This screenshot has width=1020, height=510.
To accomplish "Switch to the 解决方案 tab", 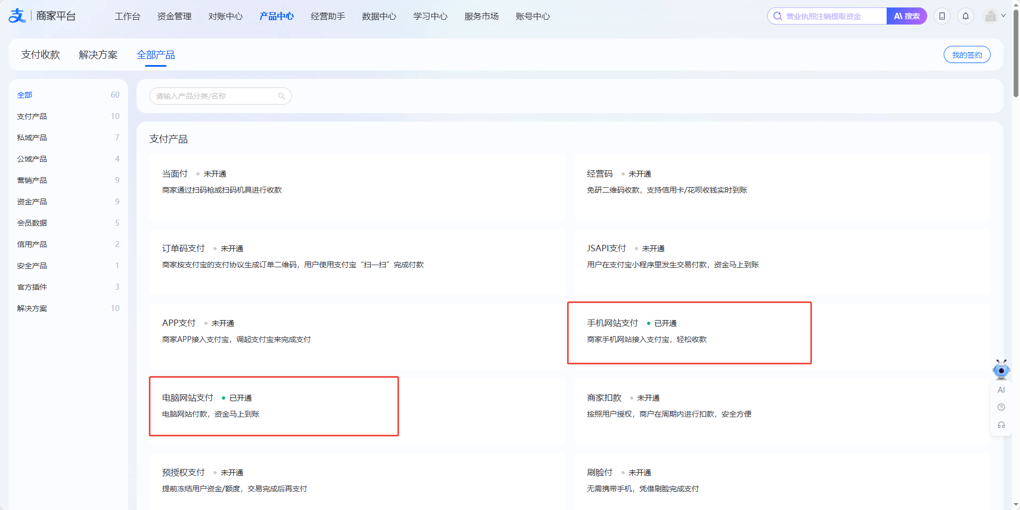I will (x=98, y=55).
